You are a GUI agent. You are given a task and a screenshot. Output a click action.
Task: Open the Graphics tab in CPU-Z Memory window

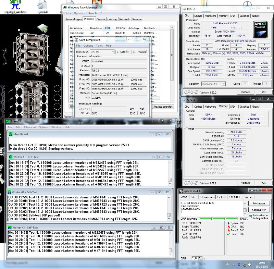point(244,107)
